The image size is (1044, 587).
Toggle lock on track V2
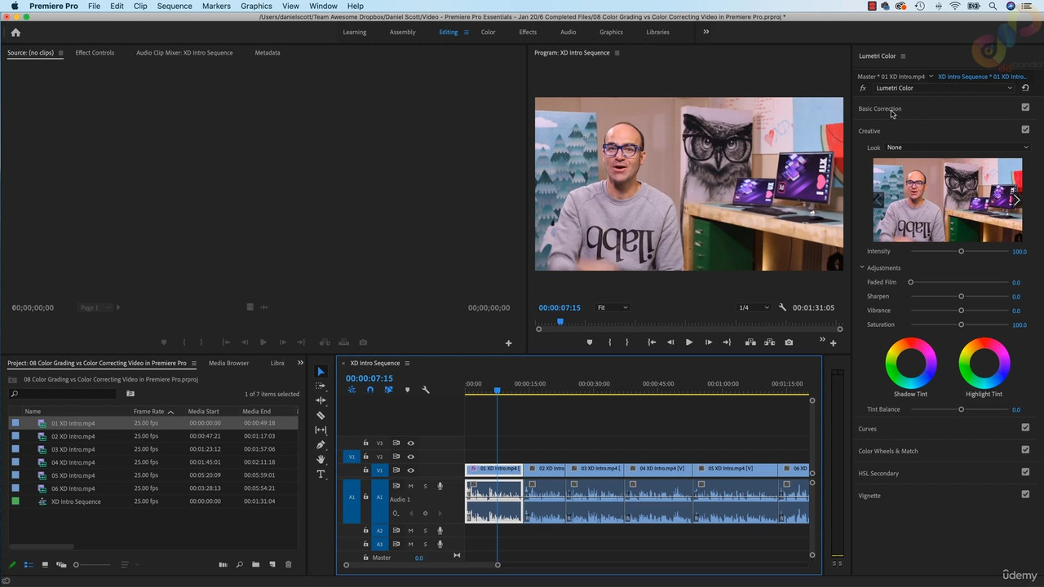(x=365, y=457)
